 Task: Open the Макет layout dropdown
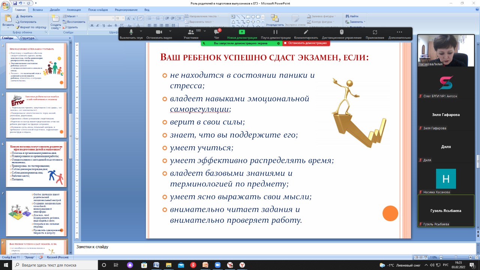(71, 16)
